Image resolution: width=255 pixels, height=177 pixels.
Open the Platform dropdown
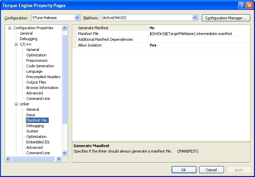click(195, 18)
